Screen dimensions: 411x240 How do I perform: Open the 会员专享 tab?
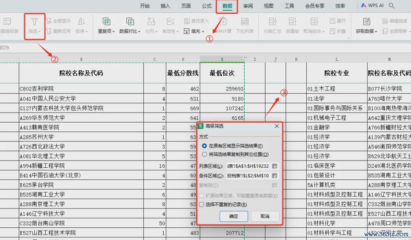coord(315,6)
